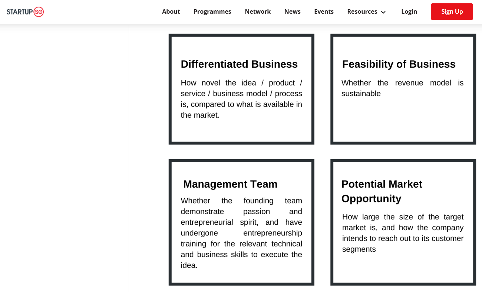Click the Potential Market Opportunity heading
This screenshot has width=482, height=292.
[382, 191]
